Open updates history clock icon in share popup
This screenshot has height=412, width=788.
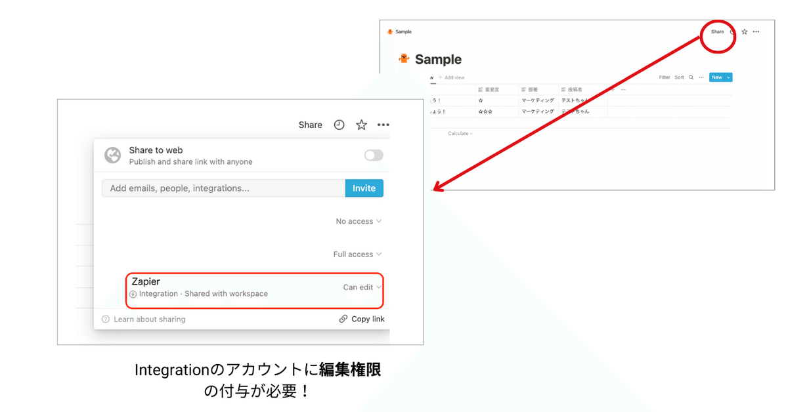tap(339, 125)
